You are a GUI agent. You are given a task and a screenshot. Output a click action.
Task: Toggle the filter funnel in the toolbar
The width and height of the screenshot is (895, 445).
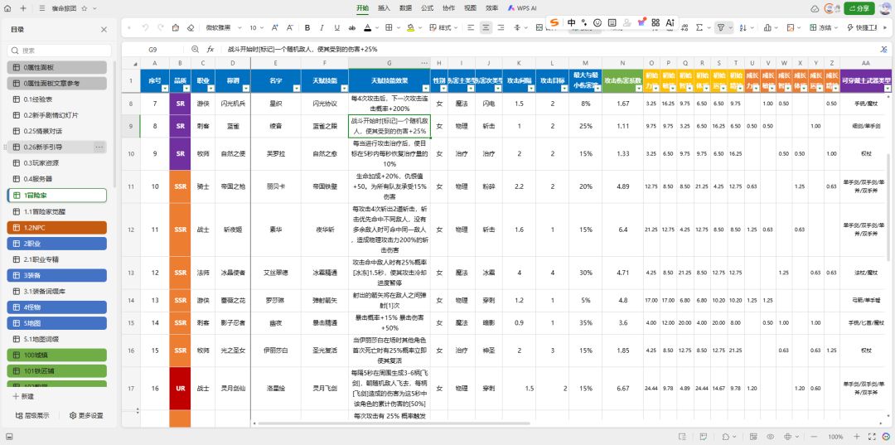[x=721, y=27]
